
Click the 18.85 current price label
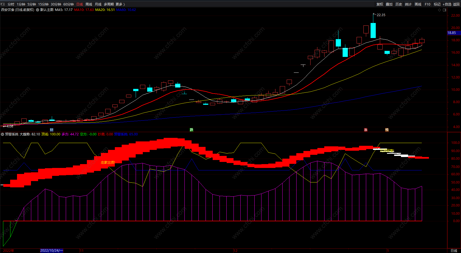pos(452,33)
